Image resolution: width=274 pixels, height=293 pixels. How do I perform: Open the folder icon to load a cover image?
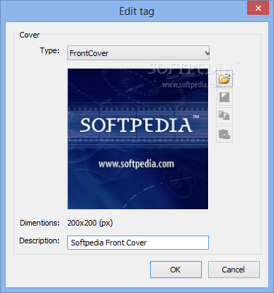click(x=224, y=79)
